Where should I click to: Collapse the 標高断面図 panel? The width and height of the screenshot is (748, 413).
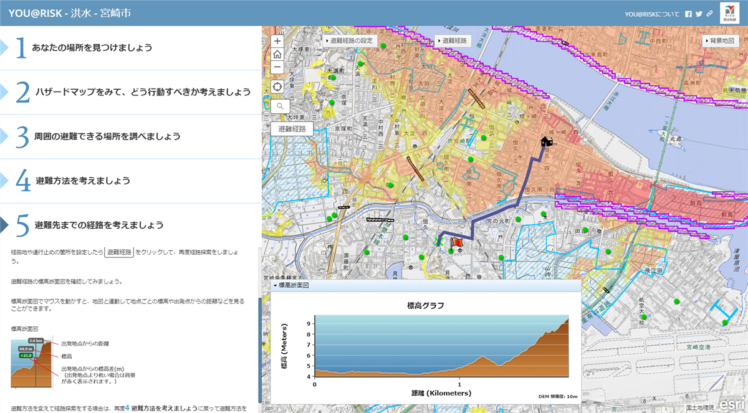pyautogui.click(x=275, y=285)
